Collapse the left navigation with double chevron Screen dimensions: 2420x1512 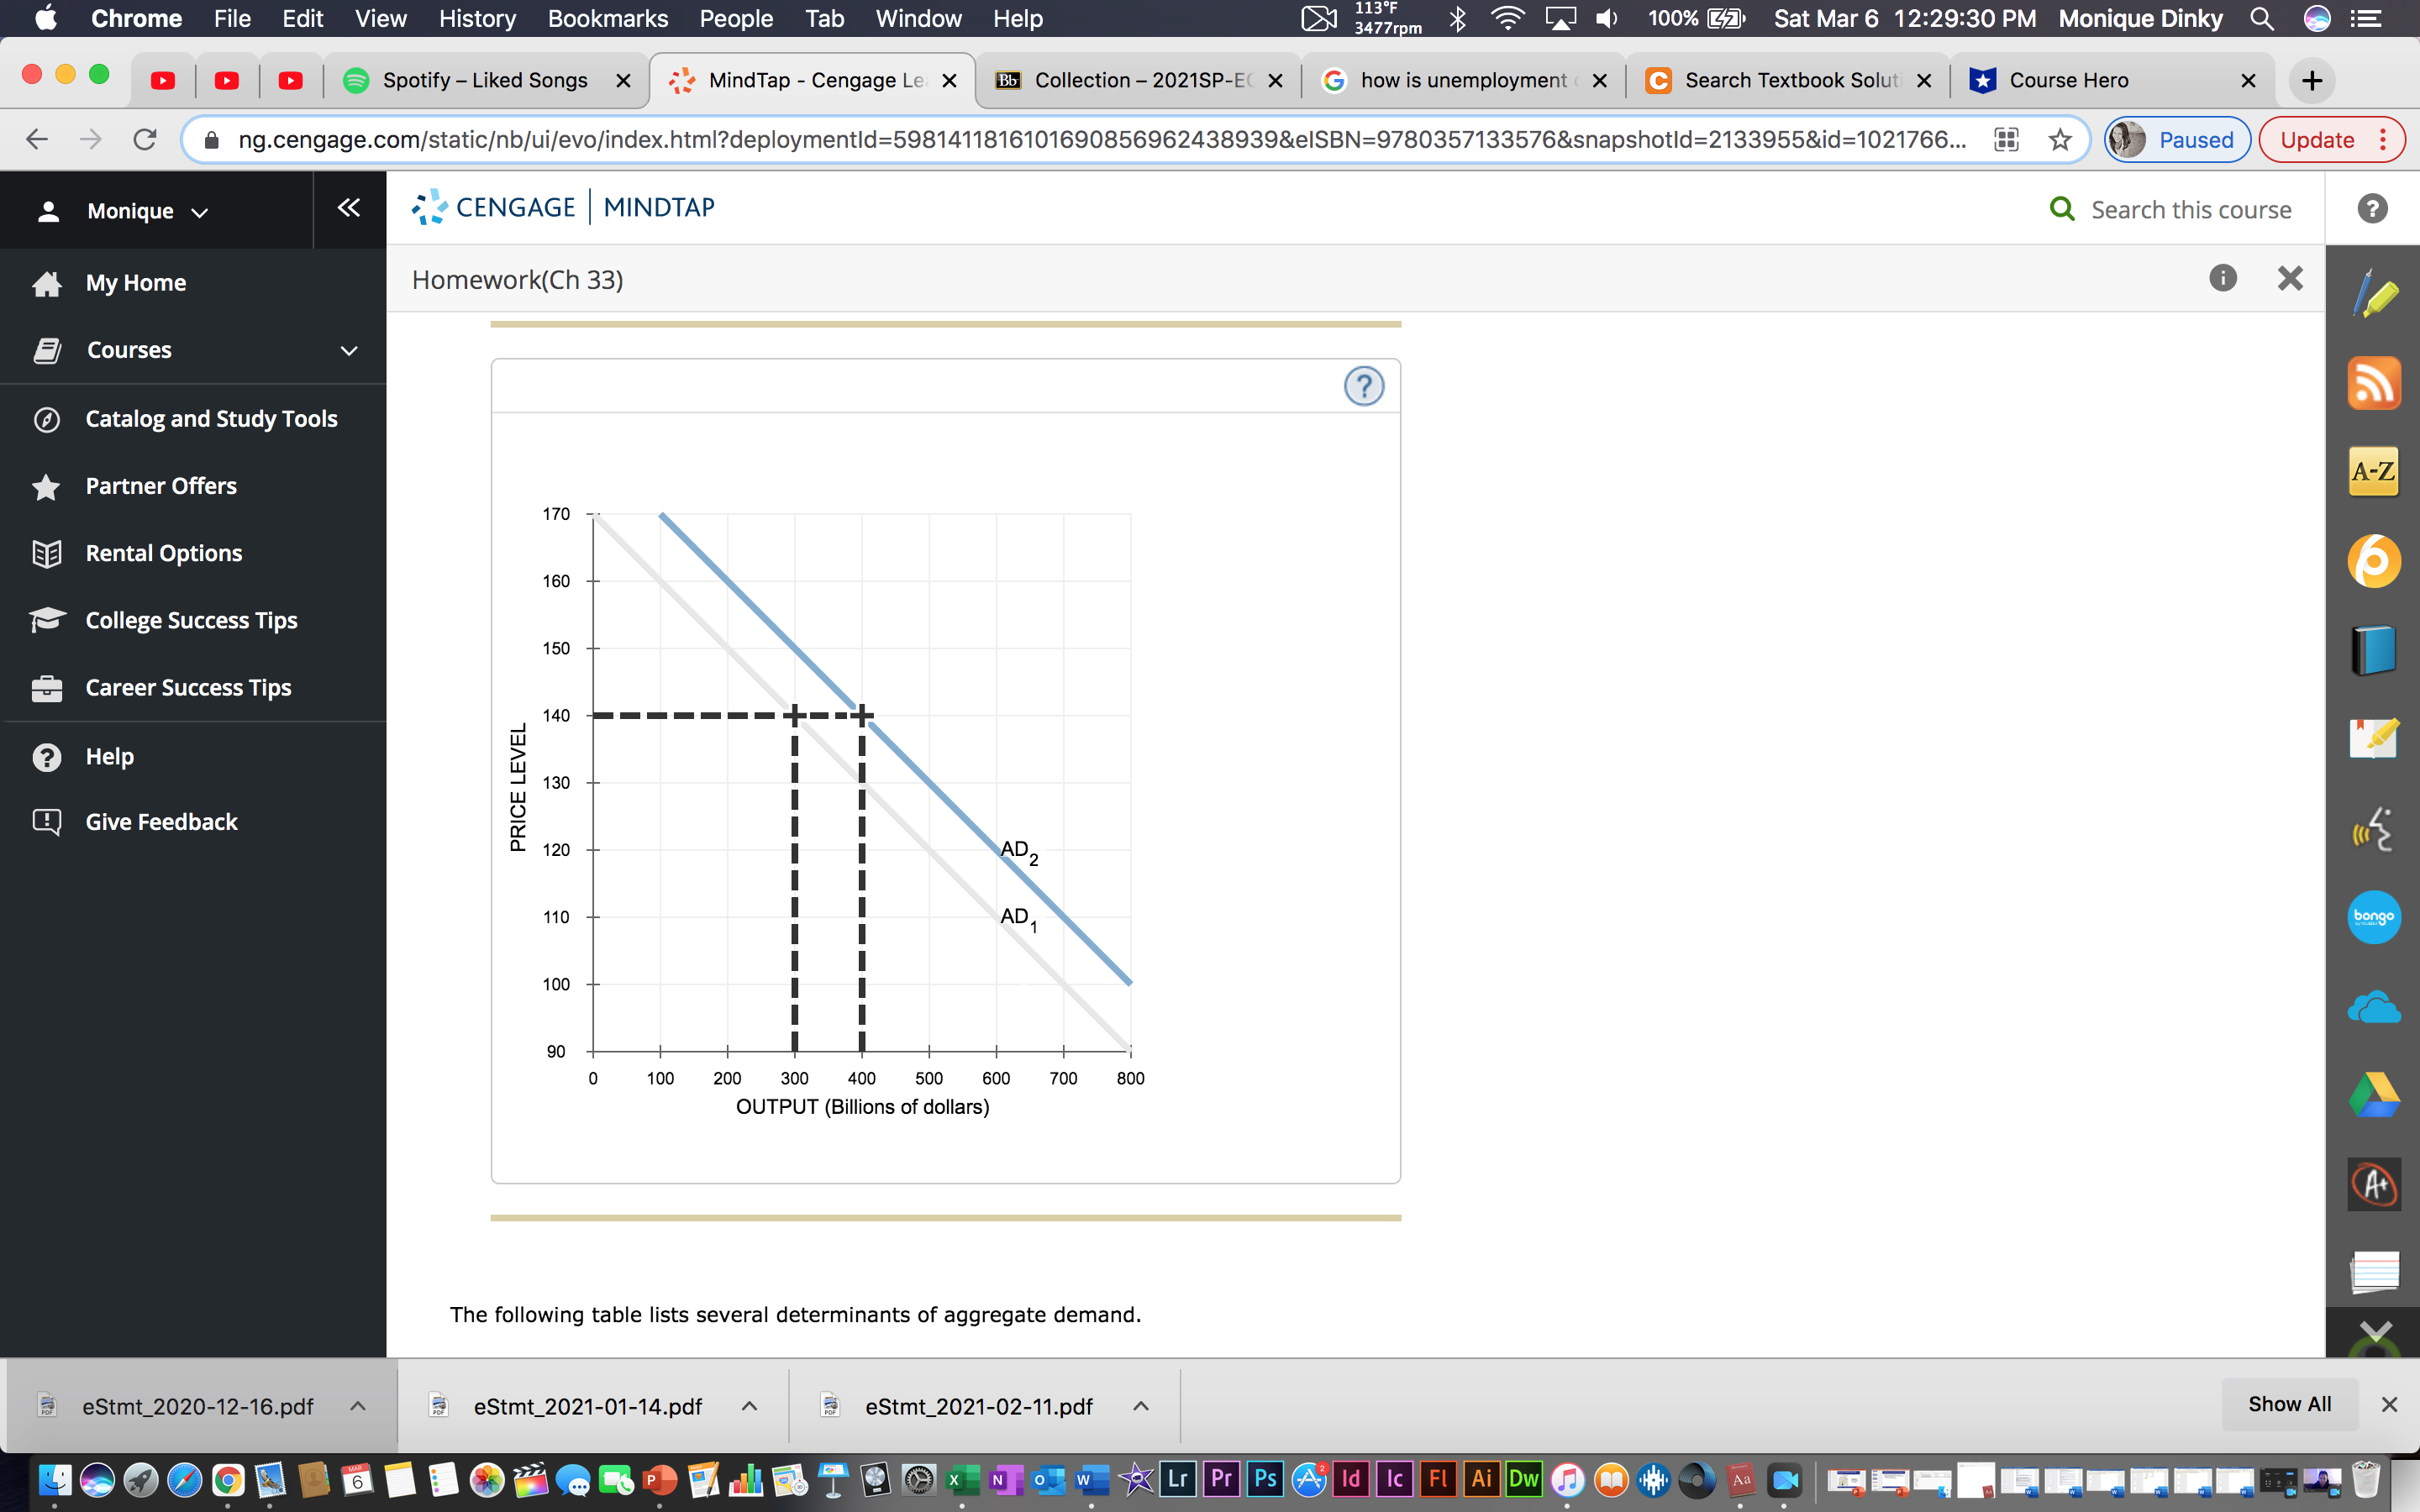tap(348, 208)
